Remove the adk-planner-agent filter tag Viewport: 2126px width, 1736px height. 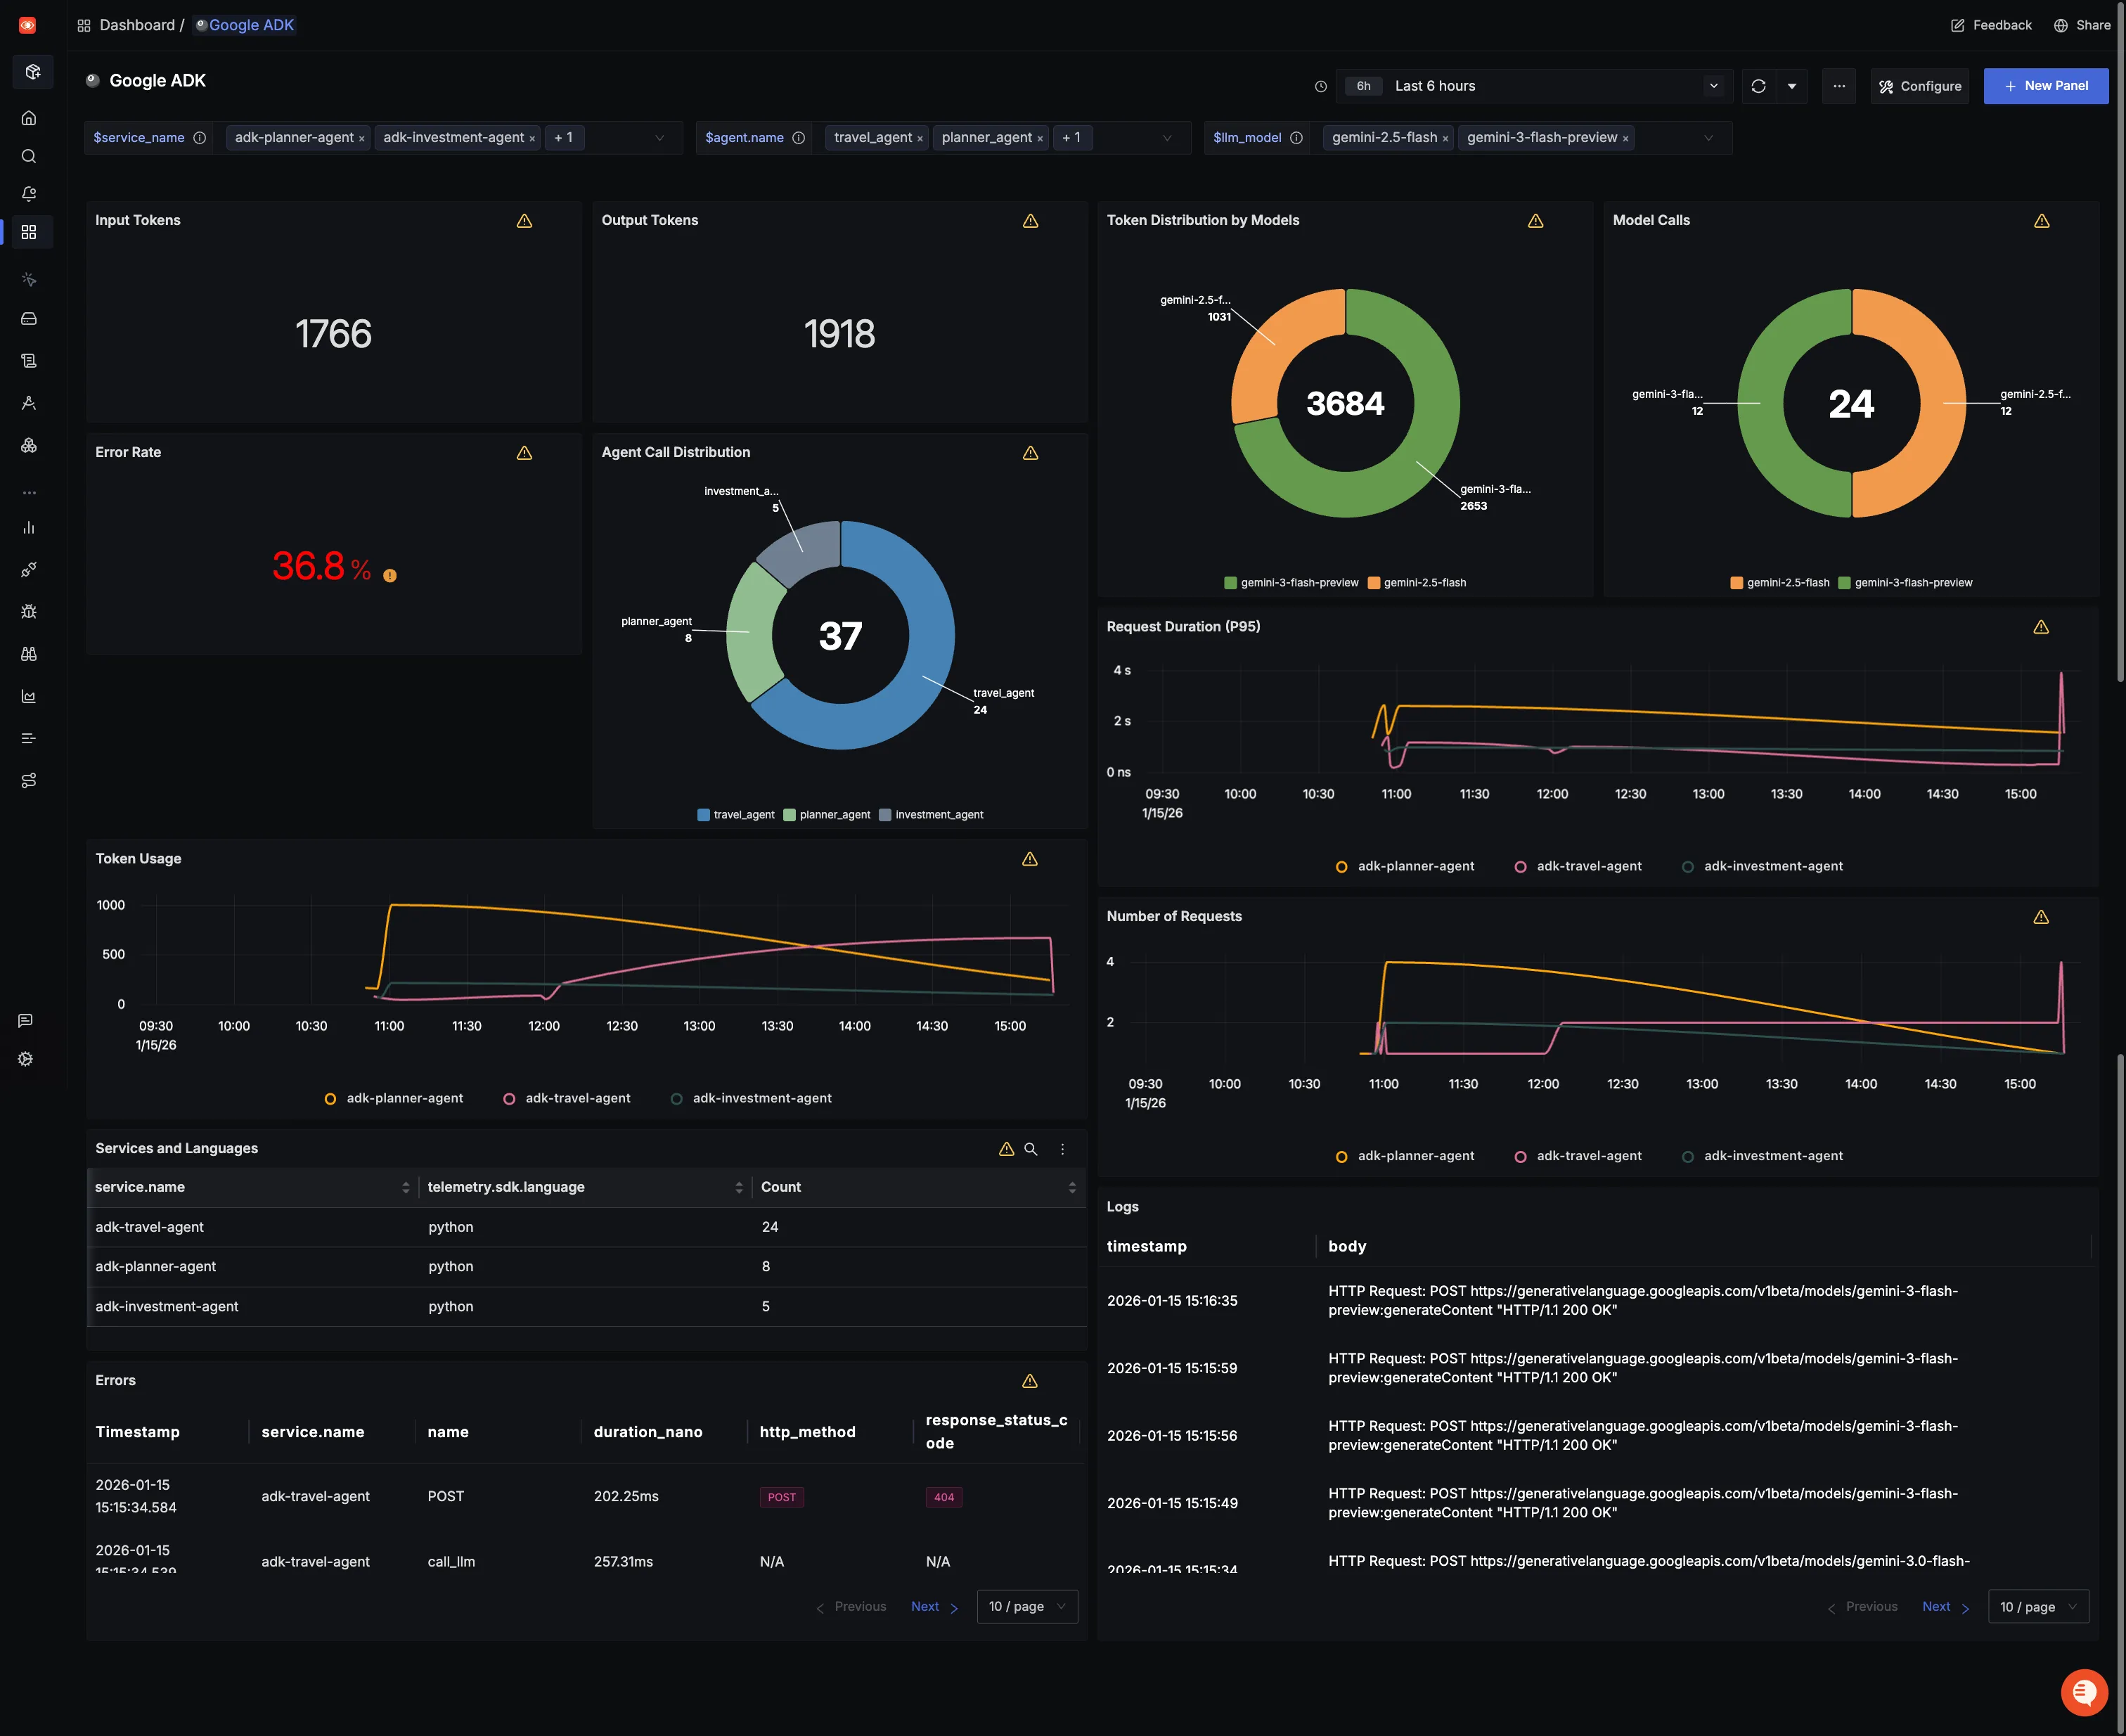pyautogui.click(x=362, y=139)
